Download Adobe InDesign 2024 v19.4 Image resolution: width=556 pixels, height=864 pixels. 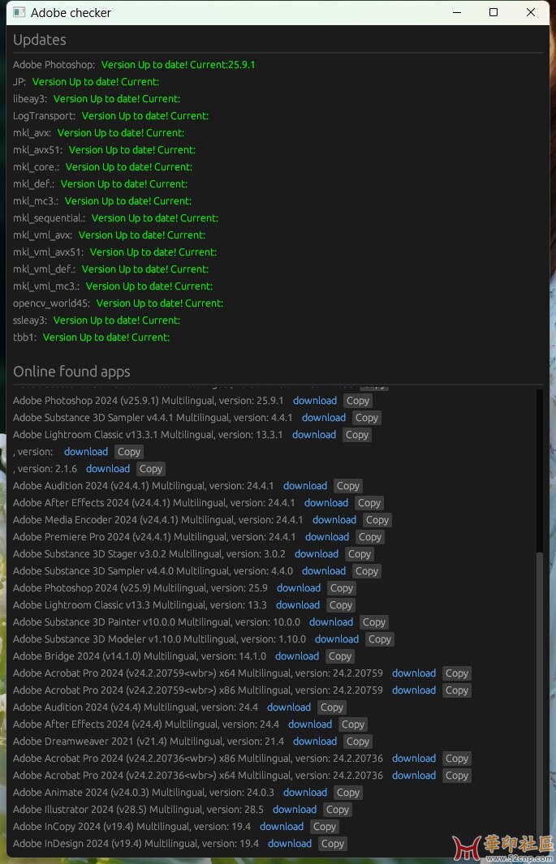click(x=290, y=845)
